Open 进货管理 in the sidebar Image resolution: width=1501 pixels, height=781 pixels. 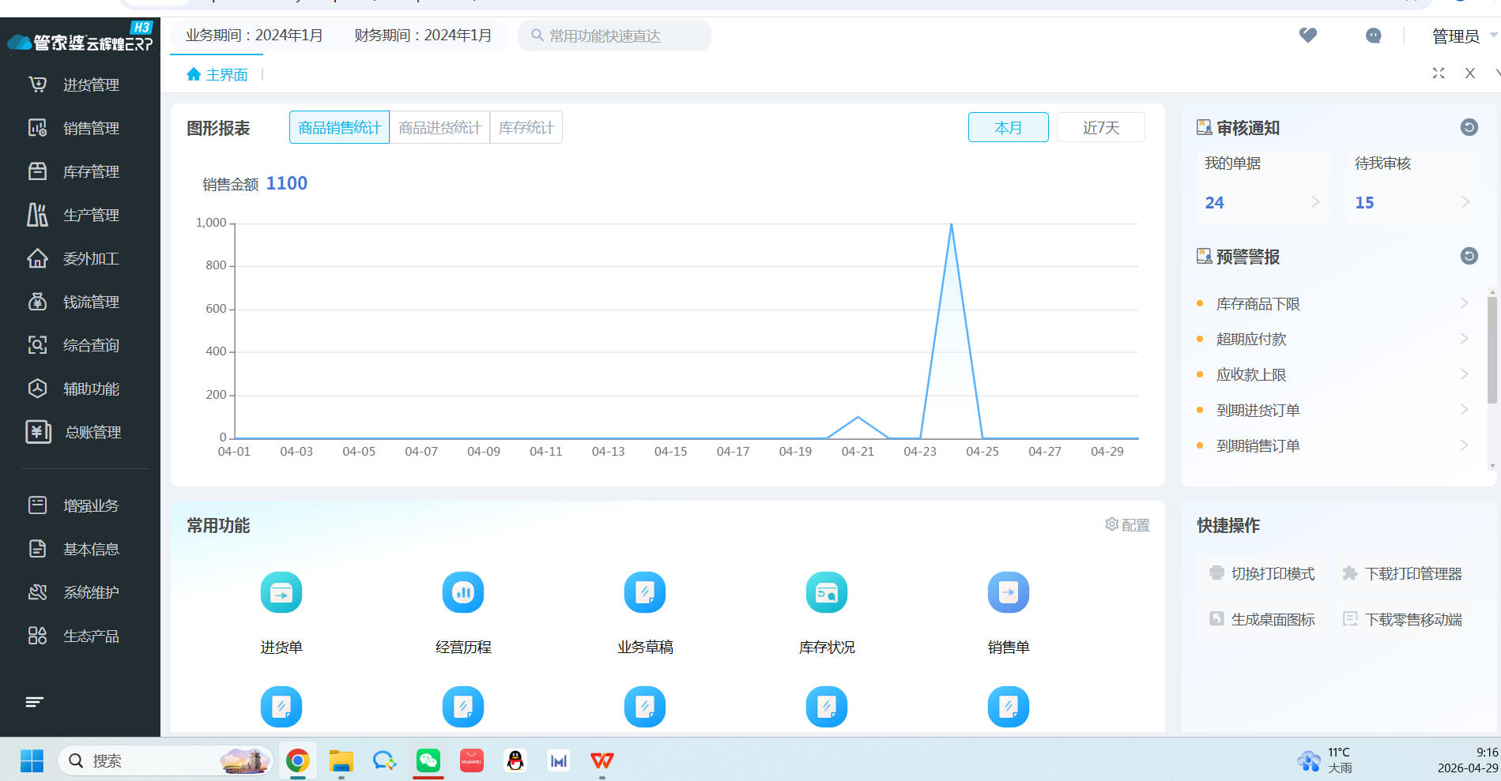75,84
